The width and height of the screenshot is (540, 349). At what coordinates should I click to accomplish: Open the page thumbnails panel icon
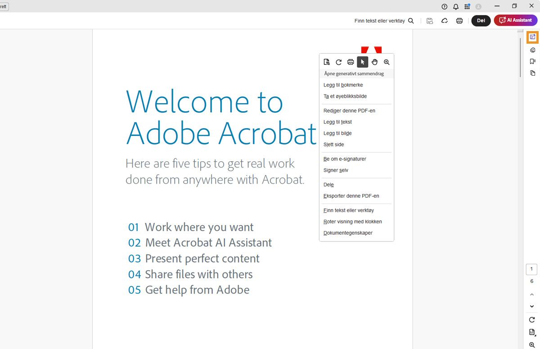click(x=532, y=73)
